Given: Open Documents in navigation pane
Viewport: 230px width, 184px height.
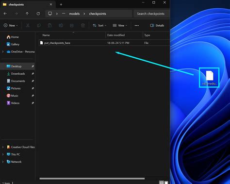Looking at the screenshot, I should [x=16, y=81].
